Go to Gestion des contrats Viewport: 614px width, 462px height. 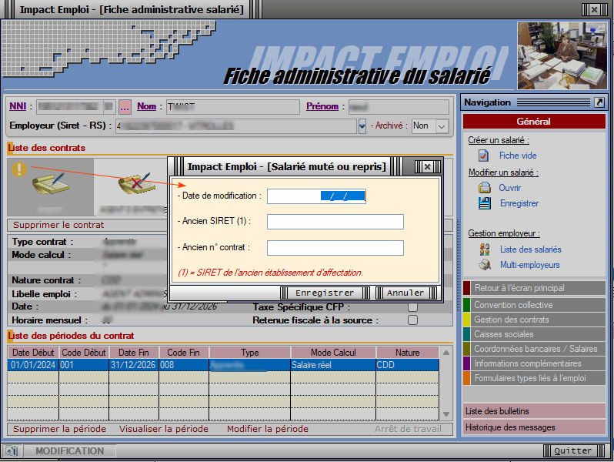click(x=534, y=320)
